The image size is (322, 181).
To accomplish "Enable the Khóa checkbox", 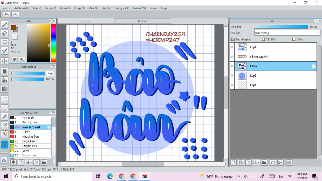I will [294, 39].
